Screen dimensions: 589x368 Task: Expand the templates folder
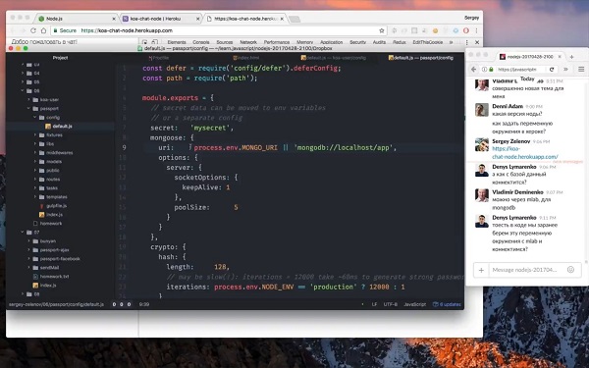click(35, 197)
